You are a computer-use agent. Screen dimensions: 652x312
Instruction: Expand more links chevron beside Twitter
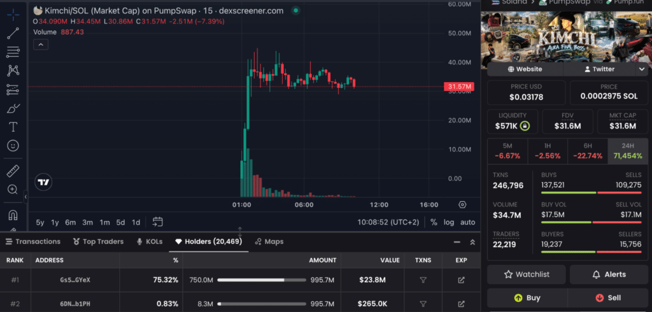pyautogui.click(x=642, y=69)
